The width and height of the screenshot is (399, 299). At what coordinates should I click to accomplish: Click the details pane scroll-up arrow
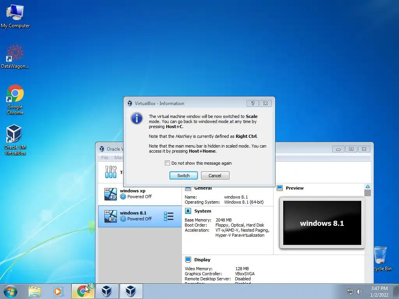pyautogui.click(x=368, y=186)
